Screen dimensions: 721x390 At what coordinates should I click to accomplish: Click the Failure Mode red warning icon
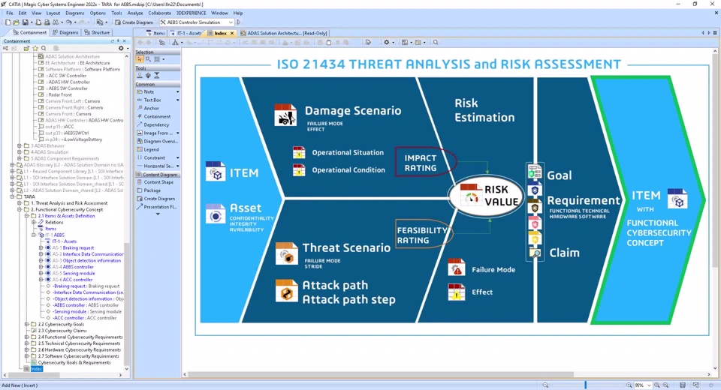pyautogui.click(x=456, y=267)
